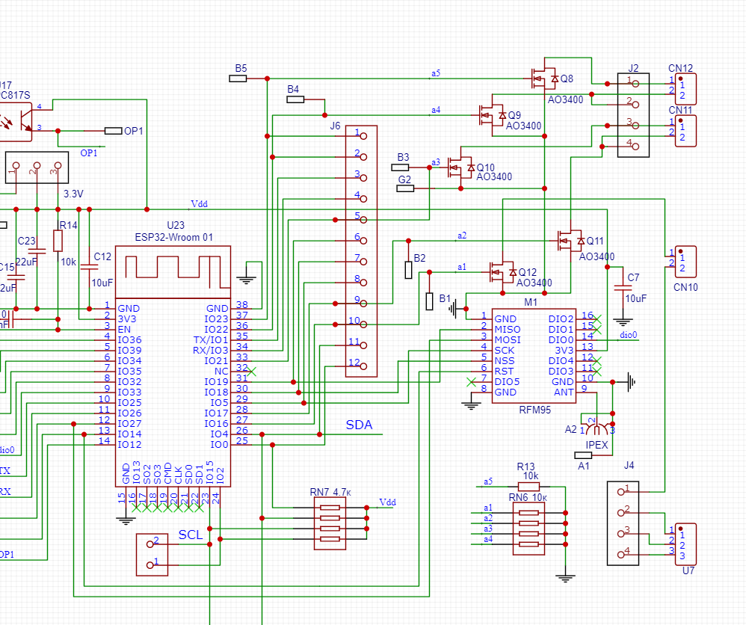
Task: Select the RN6 resistor network symbol
Action: (528, 529)
